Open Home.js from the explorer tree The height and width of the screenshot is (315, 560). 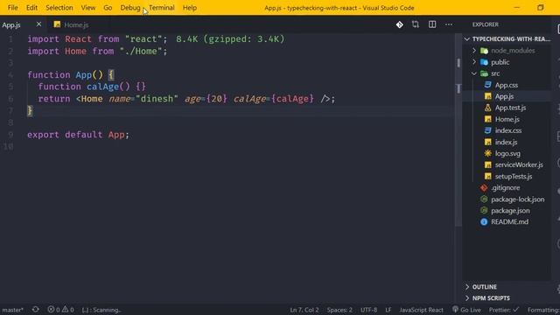click(507, 119)
